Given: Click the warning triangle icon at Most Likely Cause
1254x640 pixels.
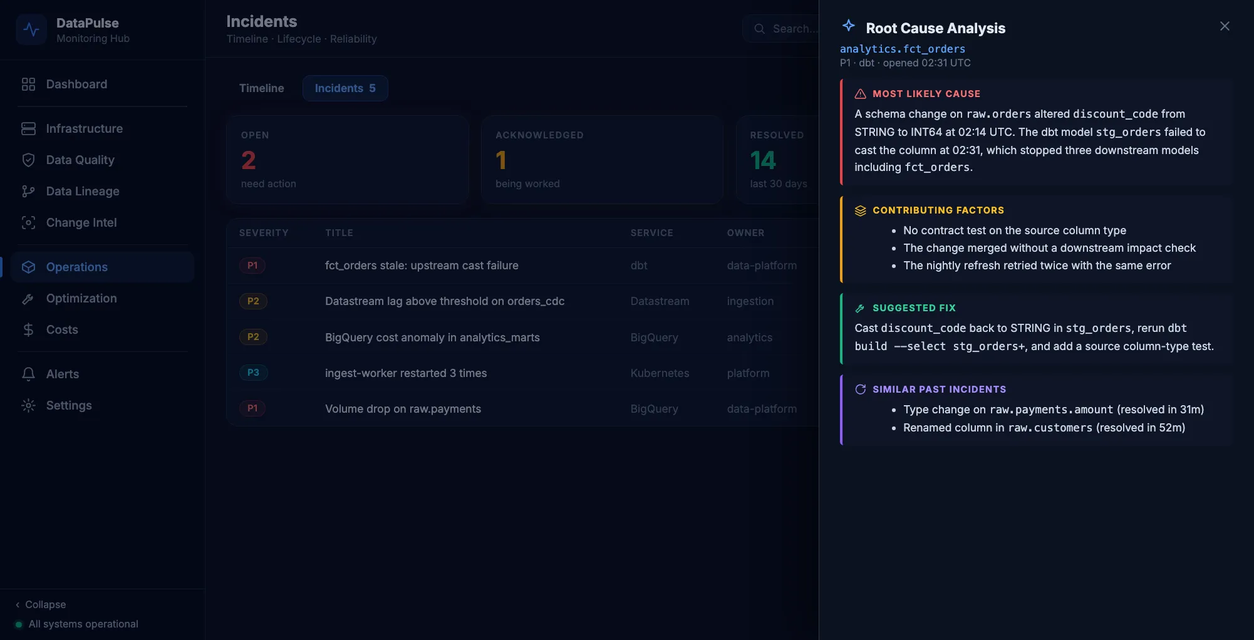Looking at the screenshot, I should (860, 94).
